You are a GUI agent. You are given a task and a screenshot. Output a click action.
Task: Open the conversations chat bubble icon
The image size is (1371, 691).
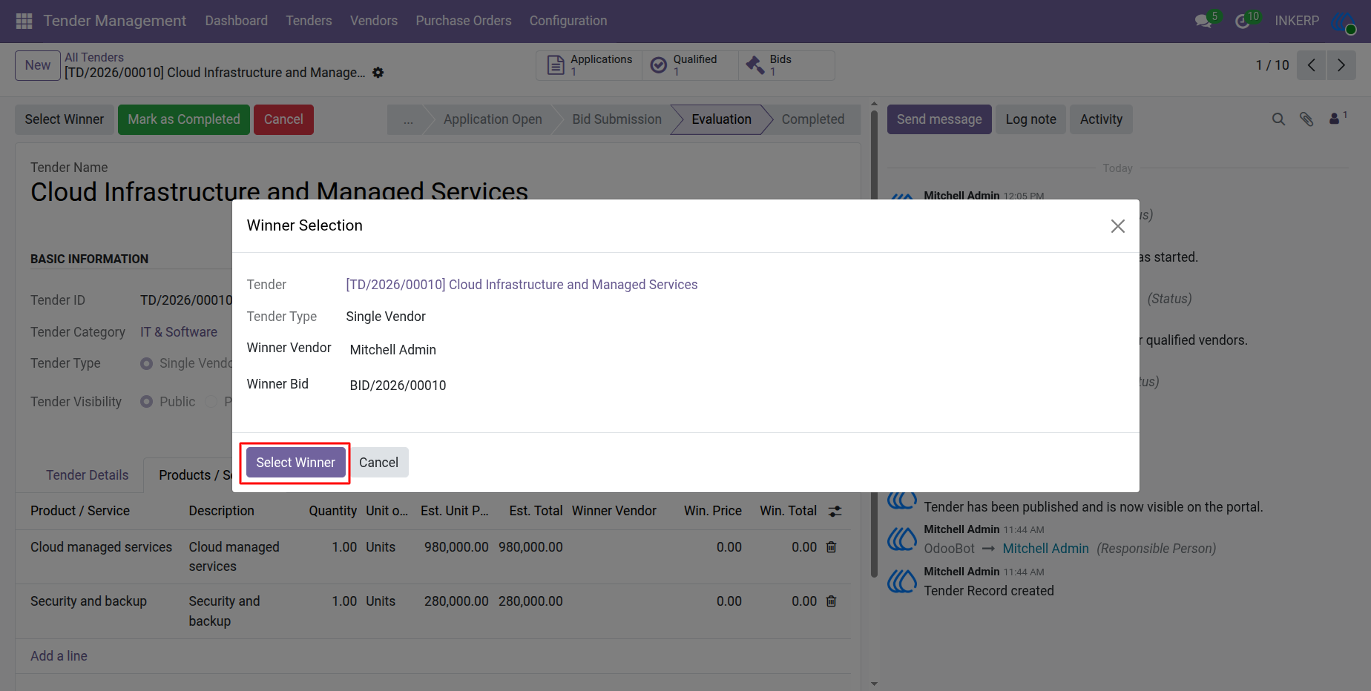pos(1203,21)
